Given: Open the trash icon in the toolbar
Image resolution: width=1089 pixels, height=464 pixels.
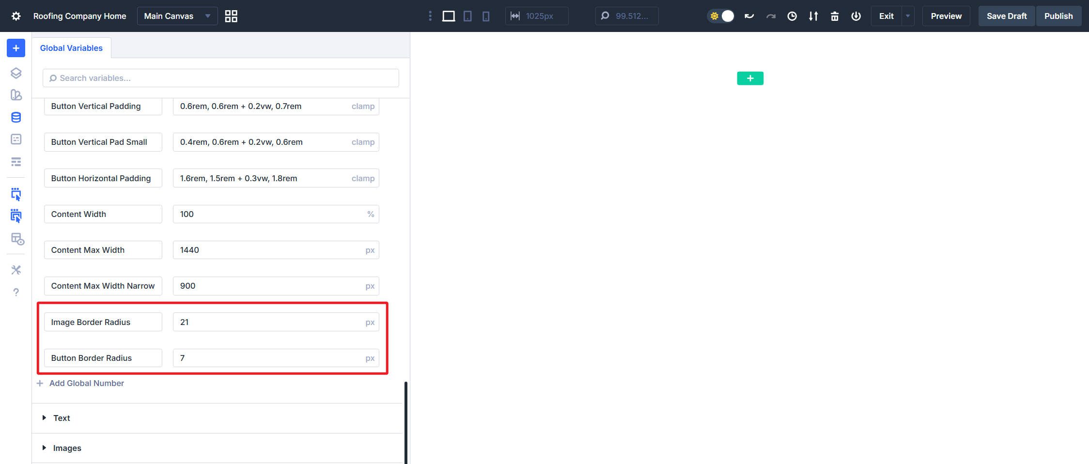Looking at the screenshot, I should [x=835, y=15].
